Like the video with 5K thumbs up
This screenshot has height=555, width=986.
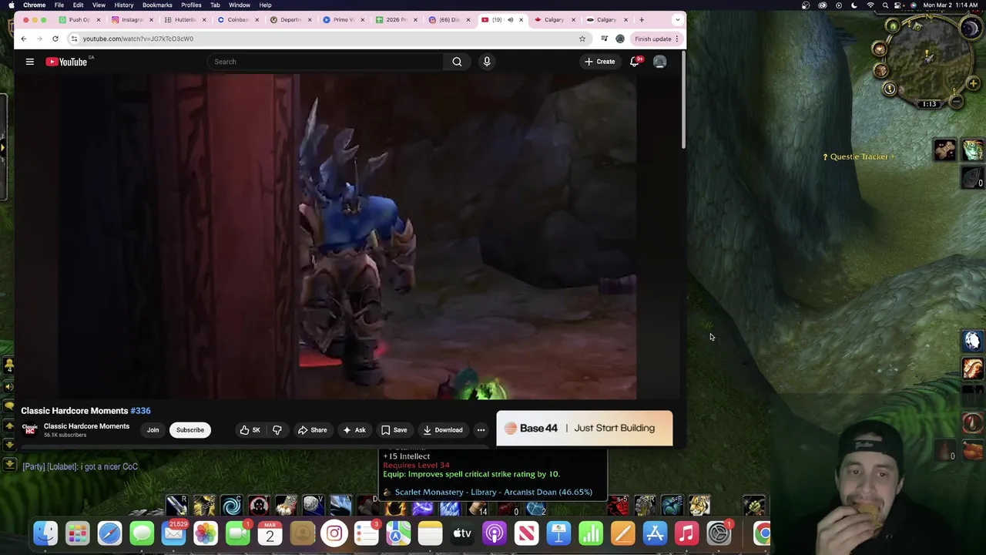tap(250, 430)
